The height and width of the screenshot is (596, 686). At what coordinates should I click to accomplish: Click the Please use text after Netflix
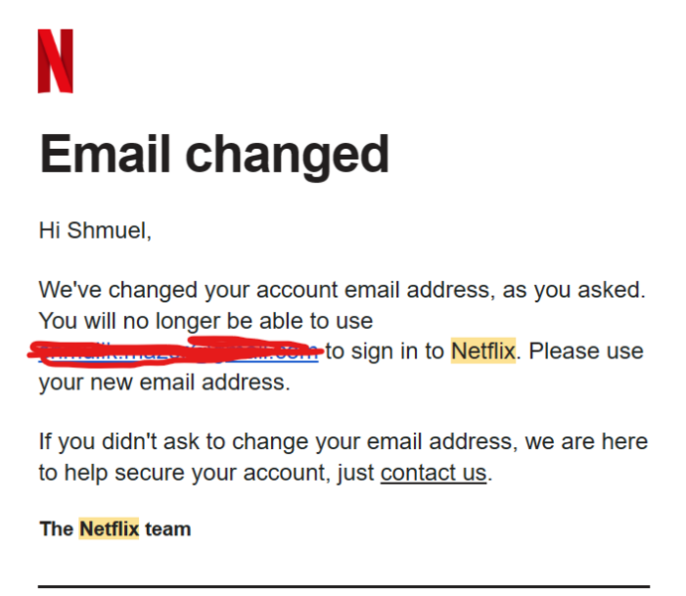pos(587,351)
